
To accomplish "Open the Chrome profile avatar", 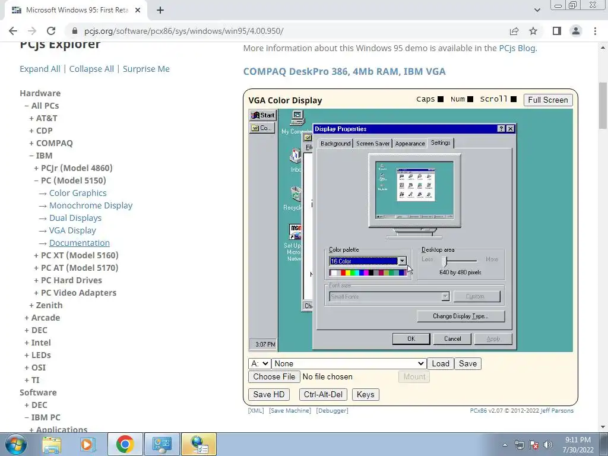I will click(576, 31).
